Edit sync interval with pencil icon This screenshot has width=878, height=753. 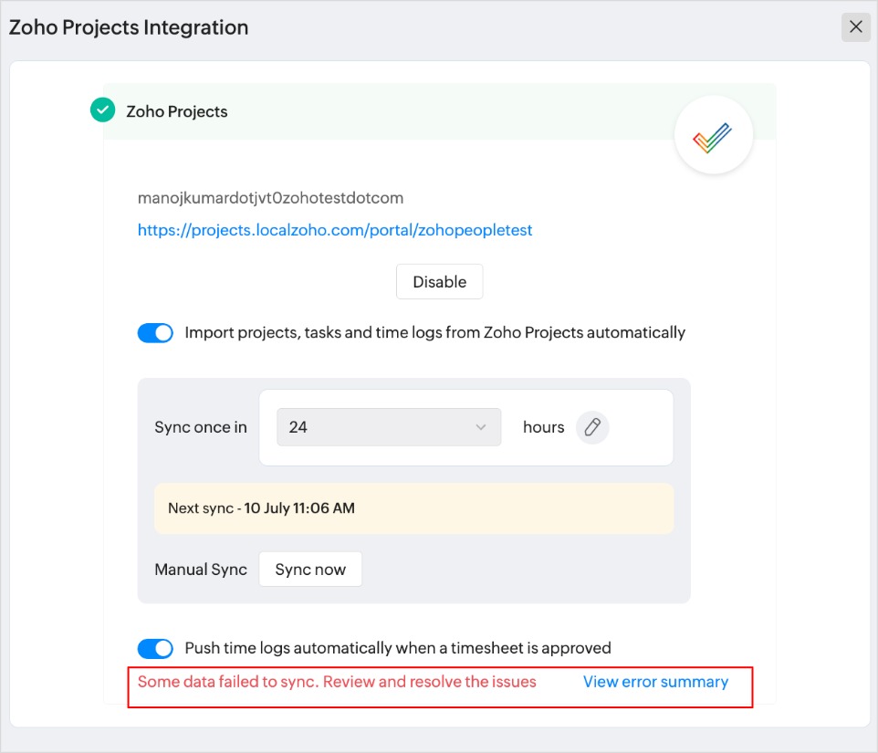[592, 427]
